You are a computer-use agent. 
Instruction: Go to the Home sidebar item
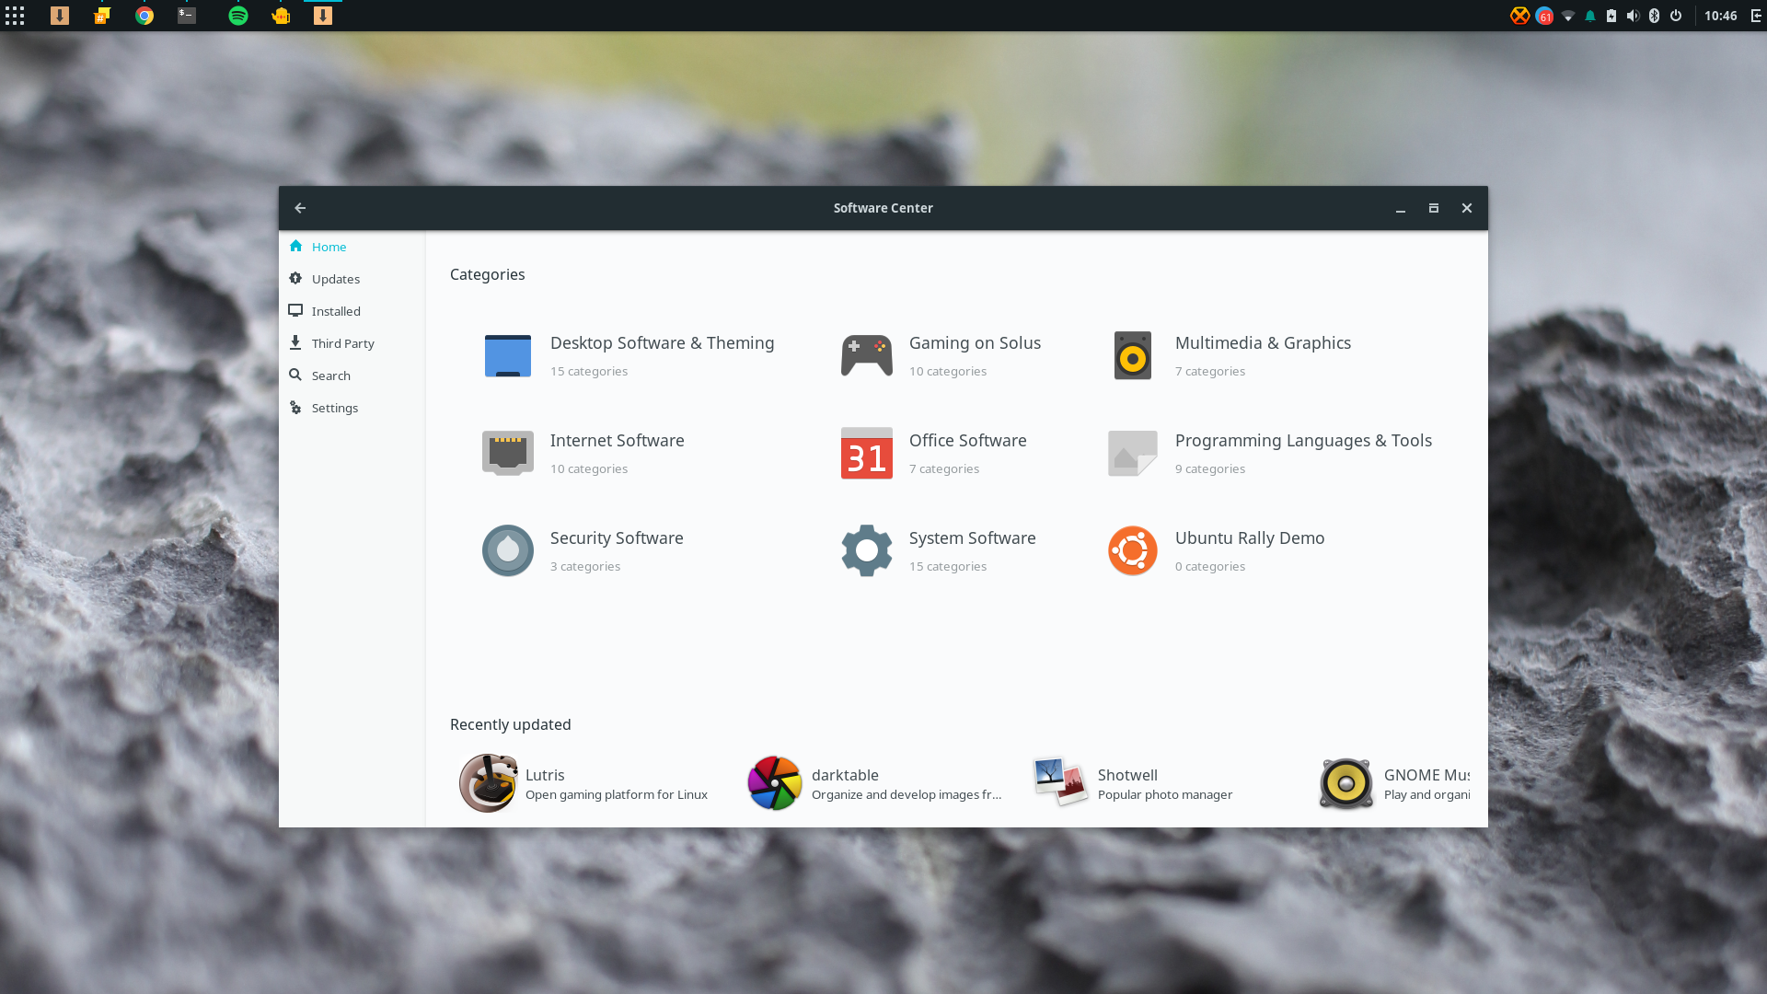pos(352,247)
